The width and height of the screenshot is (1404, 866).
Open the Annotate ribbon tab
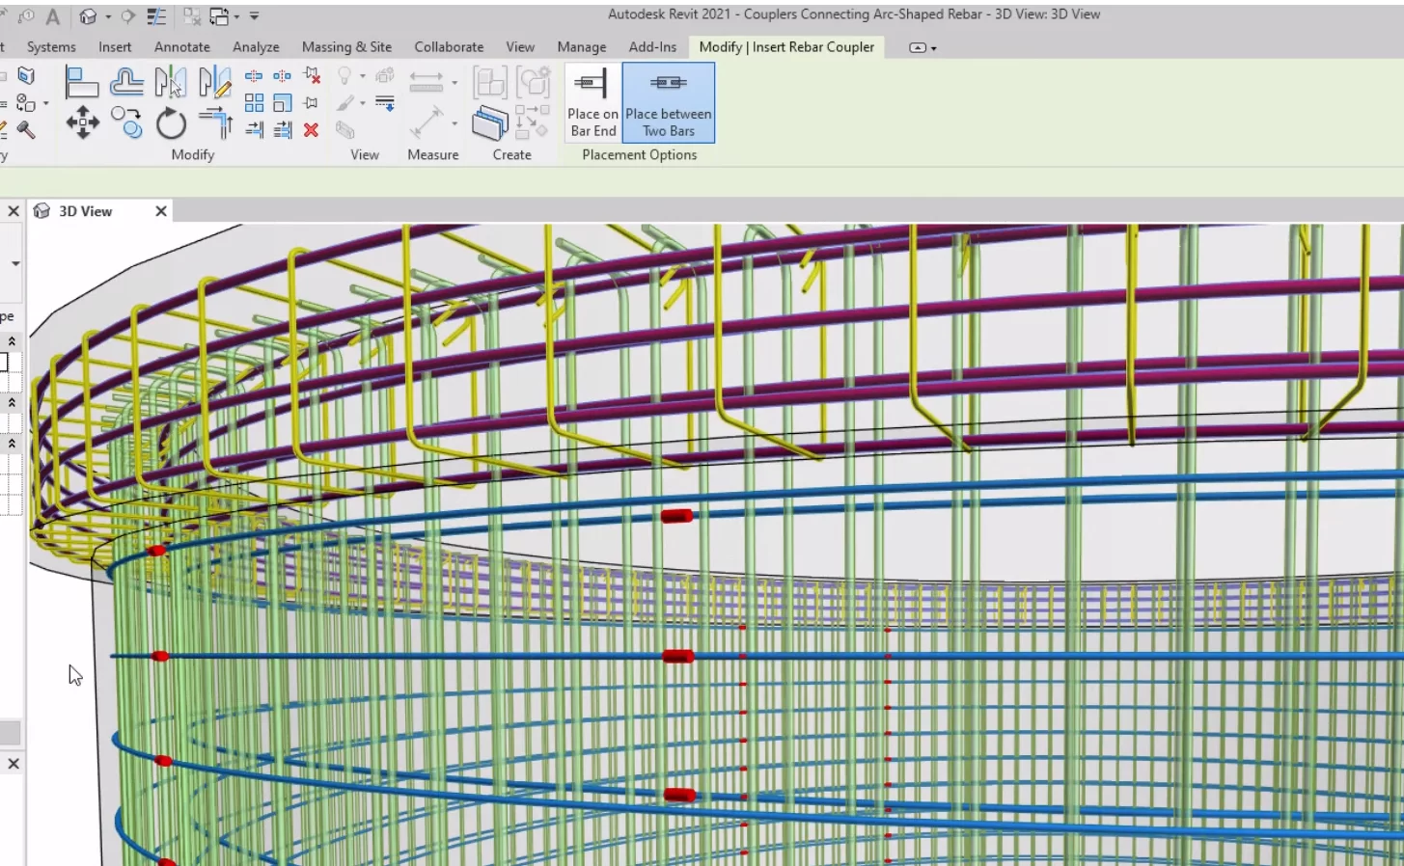181,46
